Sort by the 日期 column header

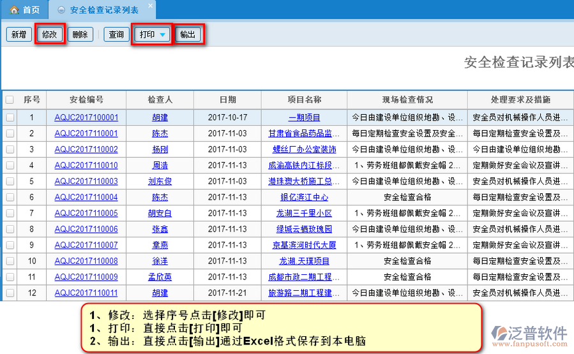(x=227, y=100)
